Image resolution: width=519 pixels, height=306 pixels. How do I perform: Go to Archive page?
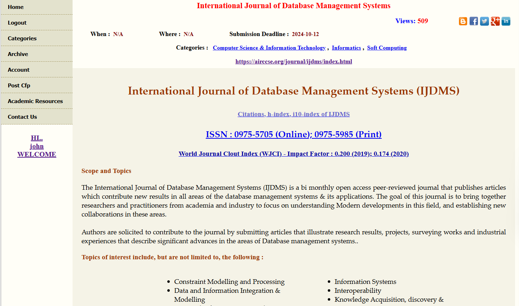(x=36, y=54)
